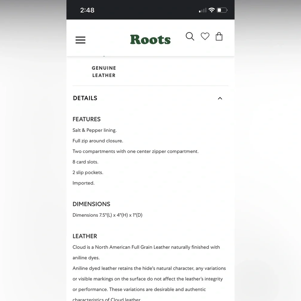The image size is (301, 301).
Task: Click the "2 slip pockets" feature line
Action: click(88, 172)
